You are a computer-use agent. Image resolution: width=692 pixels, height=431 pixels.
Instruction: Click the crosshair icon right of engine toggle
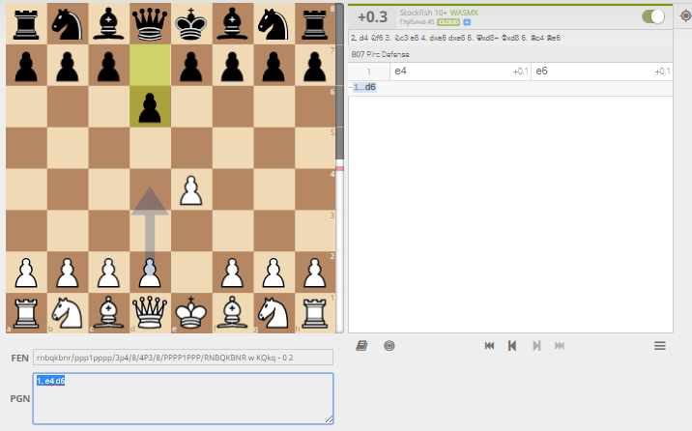coord(683,16)
